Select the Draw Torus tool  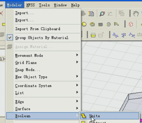pyautogui.click(x=92, y=24)
